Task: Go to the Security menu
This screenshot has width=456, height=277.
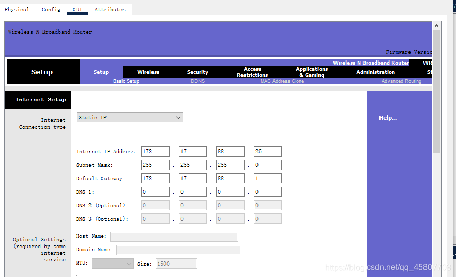Action: click(x=197, y=72)
